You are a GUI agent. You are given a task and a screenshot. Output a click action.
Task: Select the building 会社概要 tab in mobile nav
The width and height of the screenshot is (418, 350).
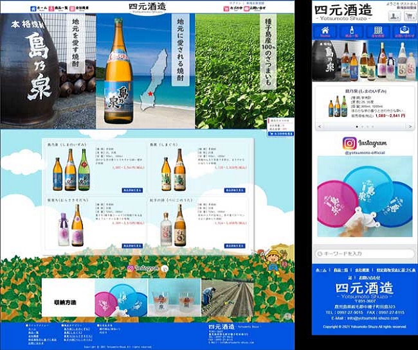pyautogui.click(x=378, y=31)
